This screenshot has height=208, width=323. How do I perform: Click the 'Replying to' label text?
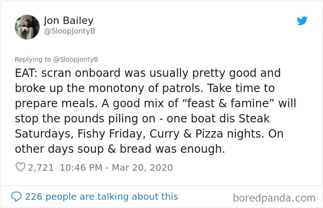[x=32, y=59]
